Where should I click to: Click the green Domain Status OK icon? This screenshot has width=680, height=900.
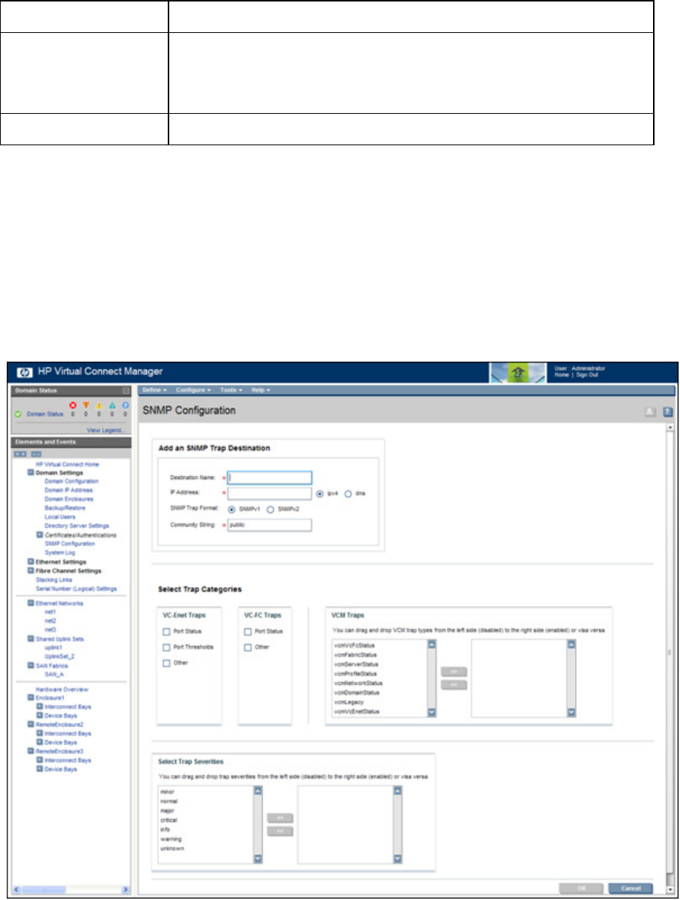point(17,413)
